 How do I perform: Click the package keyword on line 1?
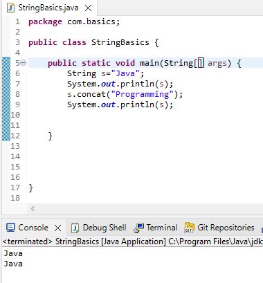coord(45,22)
